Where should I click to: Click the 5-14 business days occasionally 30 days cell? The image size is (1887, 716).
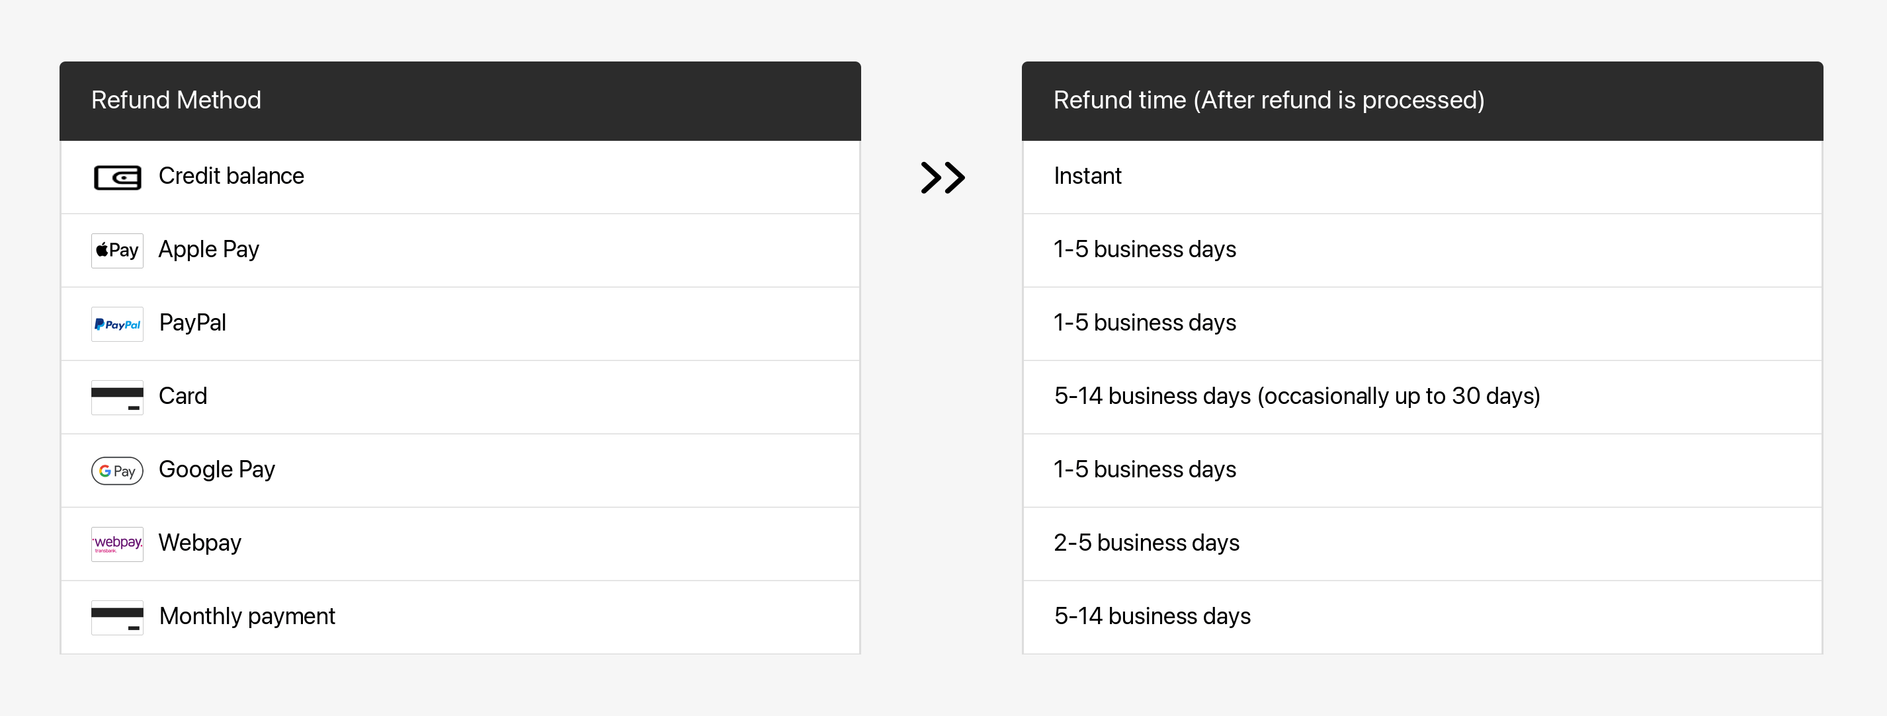point(1422,397)
